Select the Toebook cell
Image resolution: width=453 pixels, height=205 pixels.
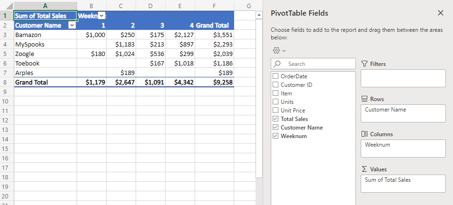coord(45,63)
